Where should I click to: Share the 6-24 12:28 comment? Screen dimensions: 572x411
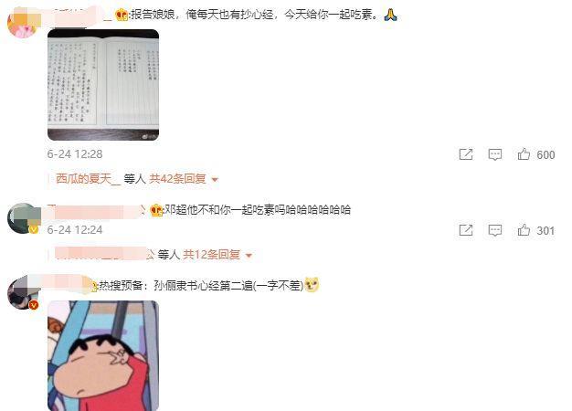point(466,154)
